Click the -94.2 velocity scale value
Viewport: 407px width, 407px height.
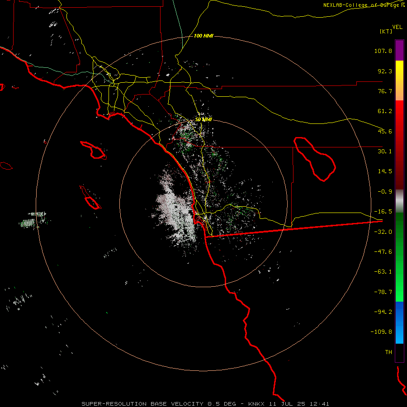383,312
